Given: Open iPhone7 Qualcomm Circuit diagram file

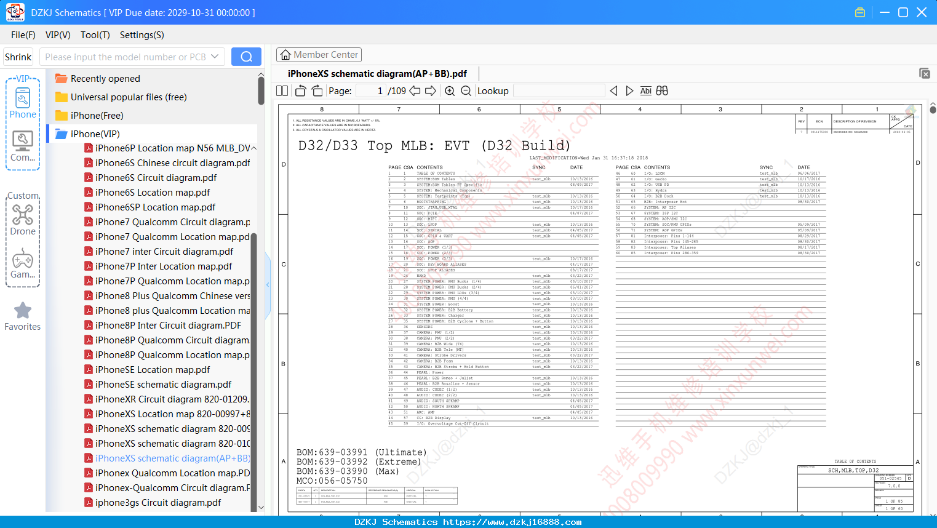Looking at the screenshot, I should (x=167, y=222).
